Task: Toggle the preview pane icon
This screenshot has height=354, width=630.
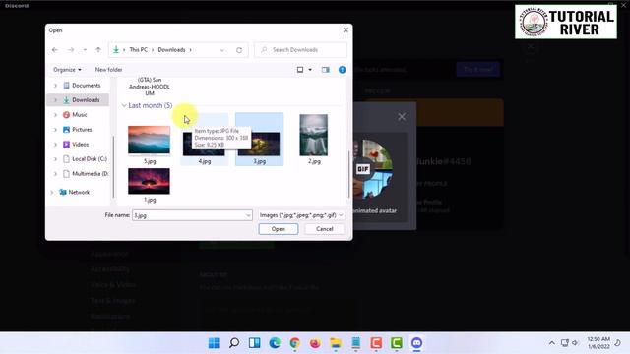Action: (x=326, y=70)
